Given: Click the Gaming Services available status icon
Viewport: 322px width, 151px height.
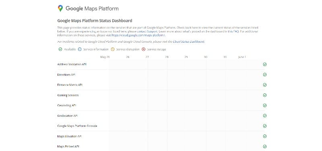Looking at the screenshot, I should [x=265, y=95].
